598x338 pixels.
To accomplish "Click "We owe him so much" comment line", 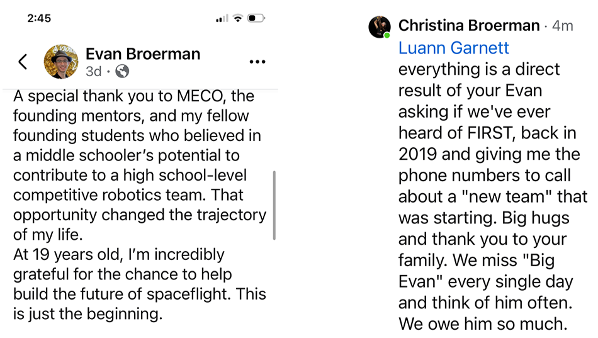I will pos(483,324).
